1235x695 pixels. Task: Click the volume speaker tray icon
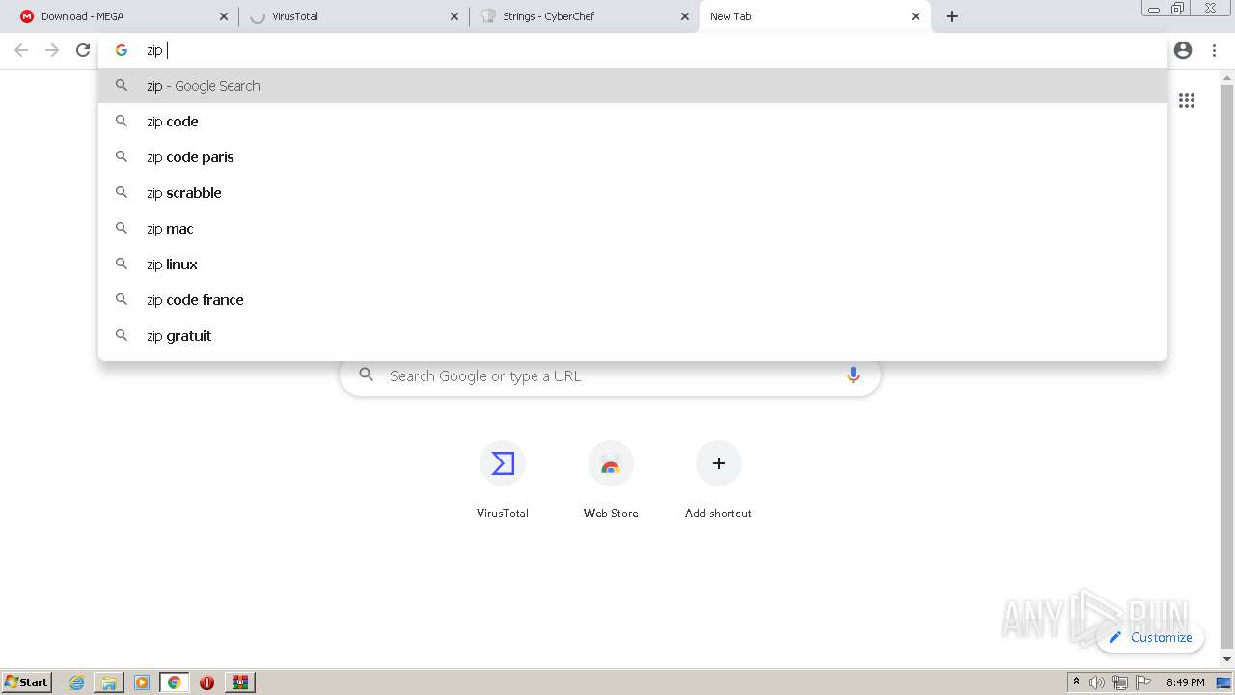[x=1097, y=682]
